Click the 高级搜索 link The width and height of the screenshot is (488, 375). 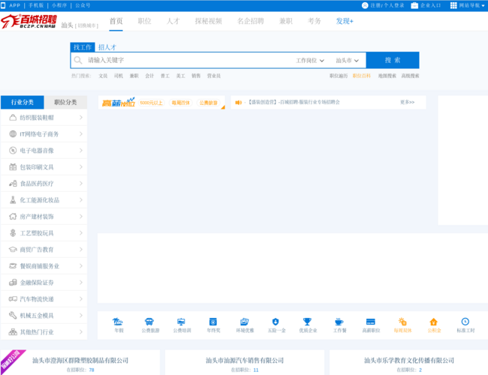(410, 76)
